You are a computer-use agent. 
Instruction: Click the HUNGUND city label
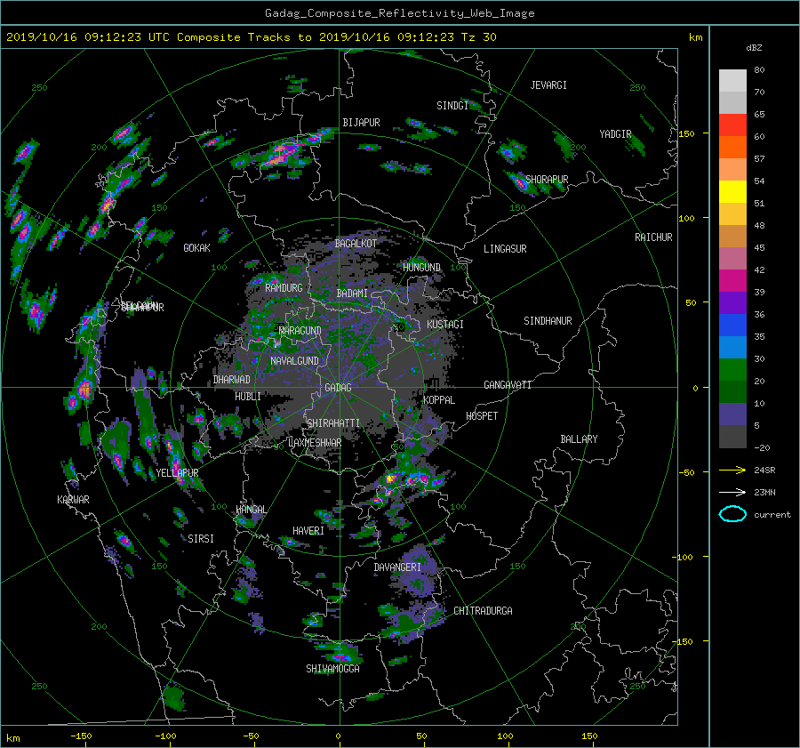[421, 267]
